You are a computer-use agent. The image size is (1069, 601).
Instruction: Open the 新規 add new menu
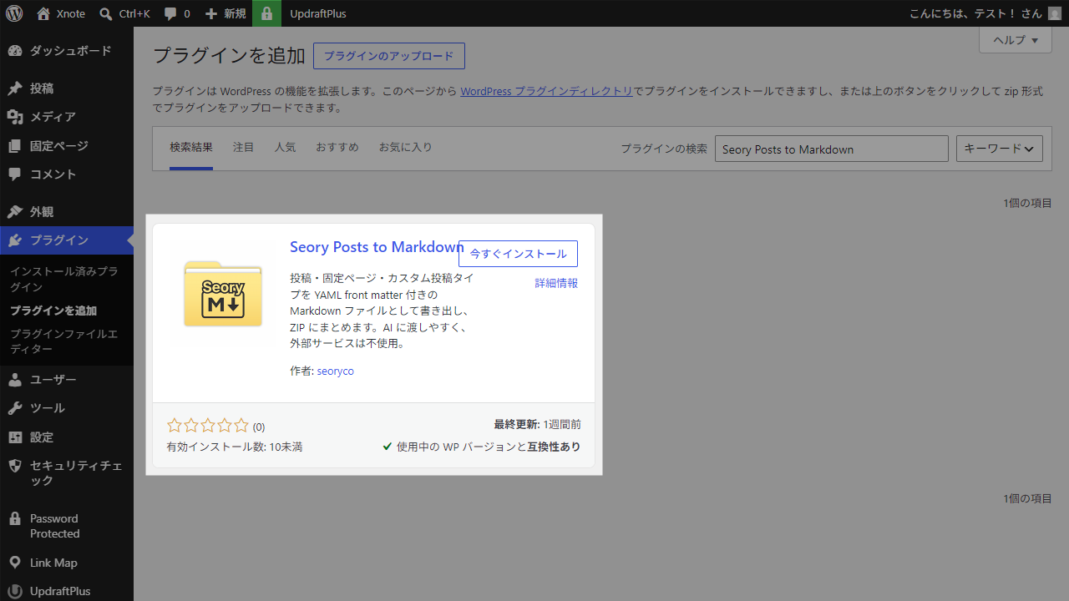pos(225,13)
